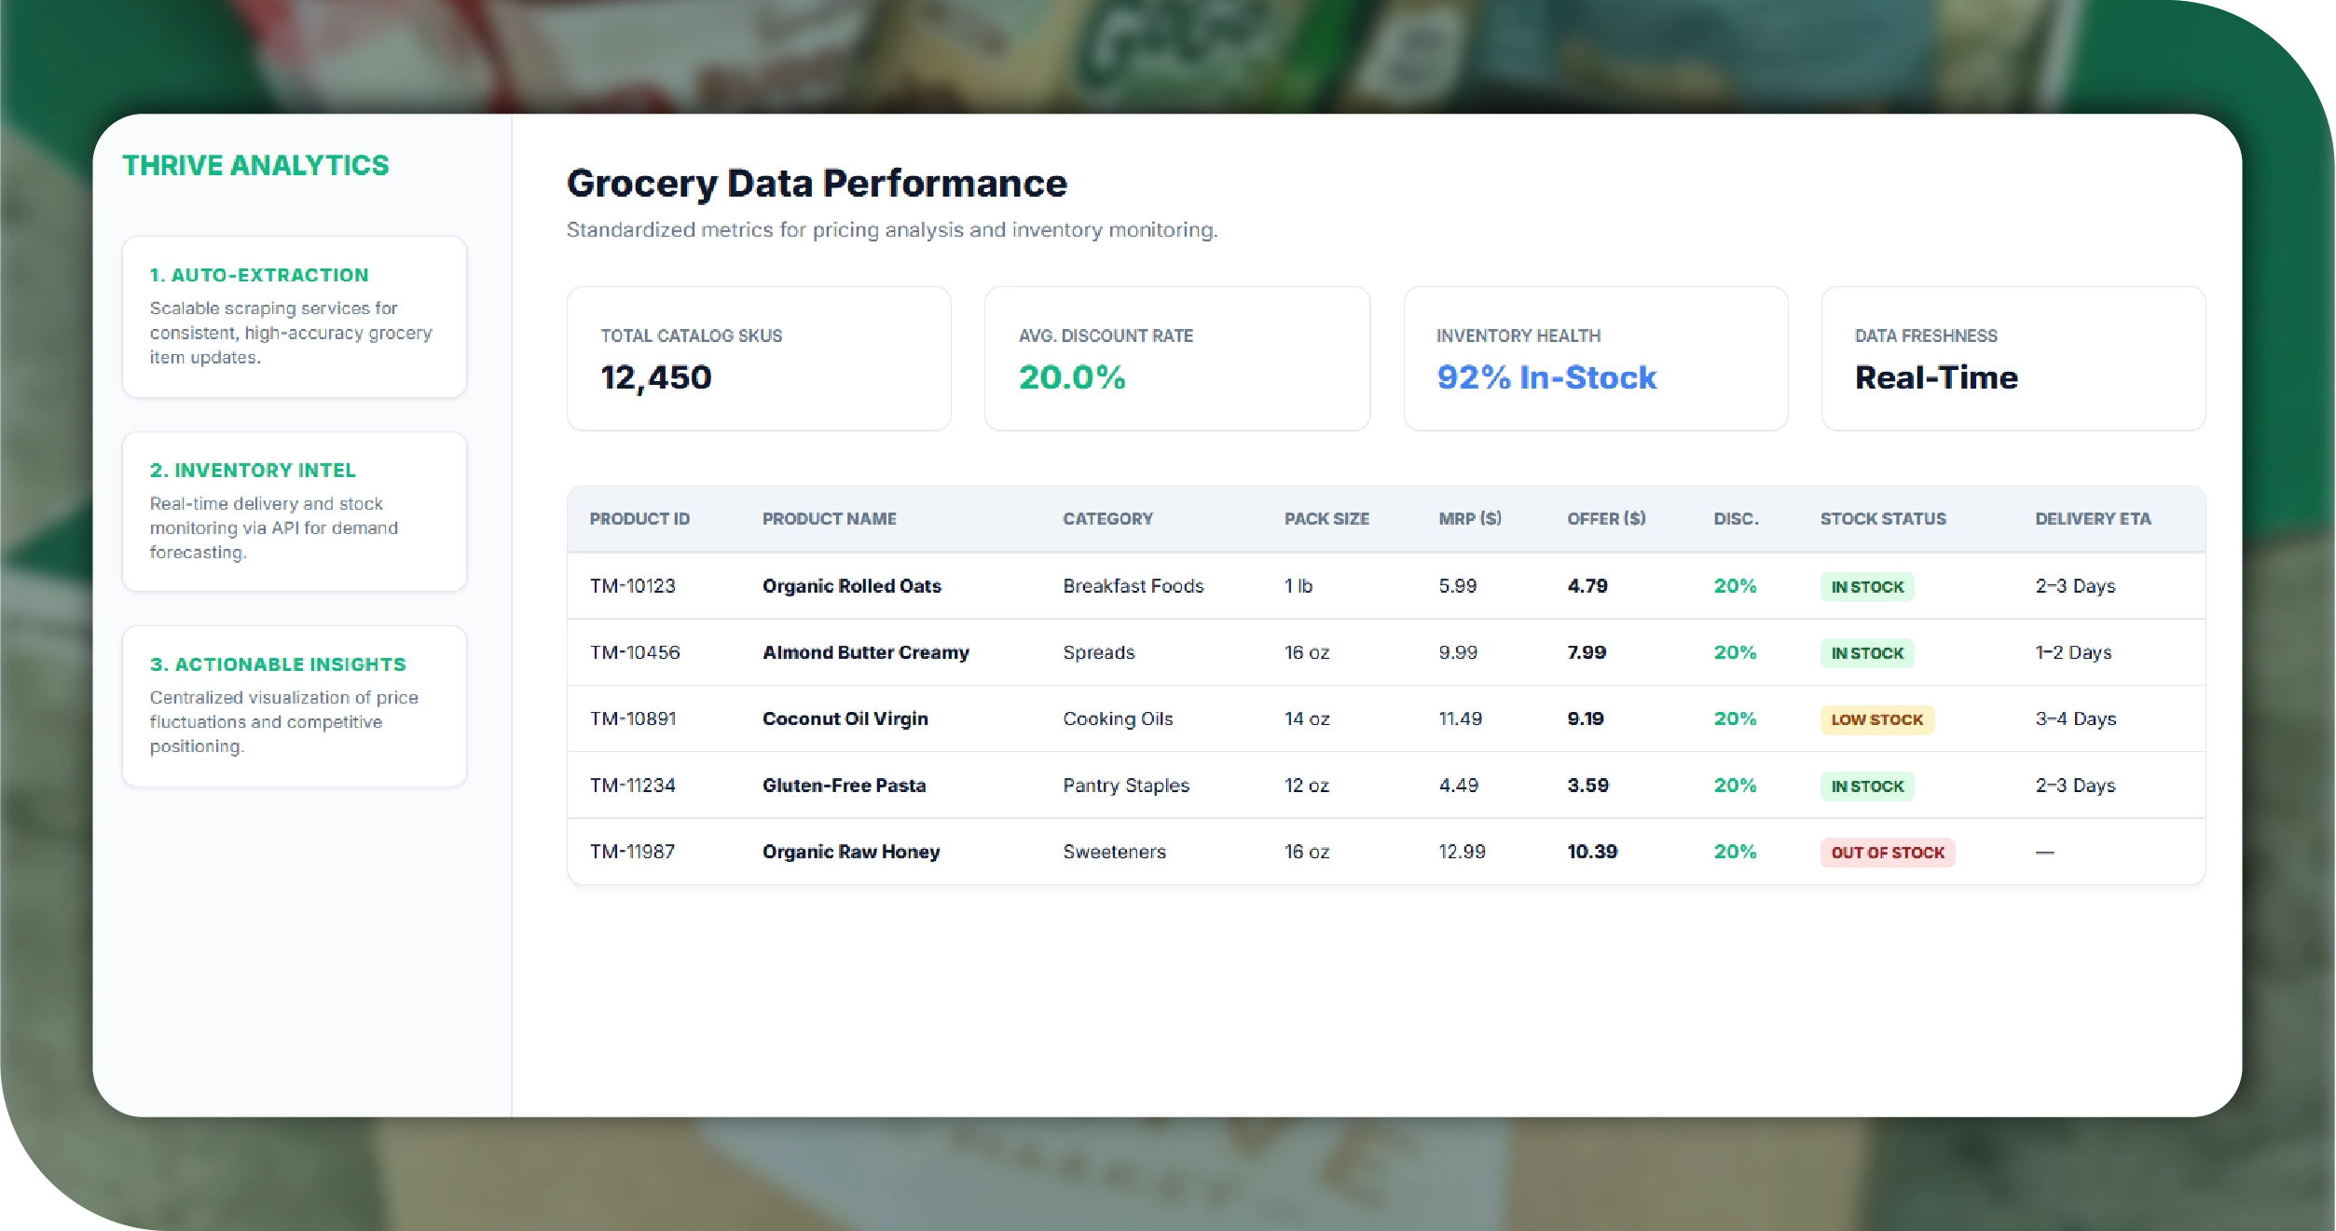The image size is (2336, 1231).
Task: Click the OUT OF STOCK badge
Action: click(1887, 853)
